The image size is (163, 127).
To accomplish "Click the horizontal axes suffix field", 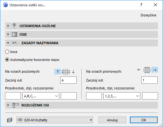I will 69,96.
